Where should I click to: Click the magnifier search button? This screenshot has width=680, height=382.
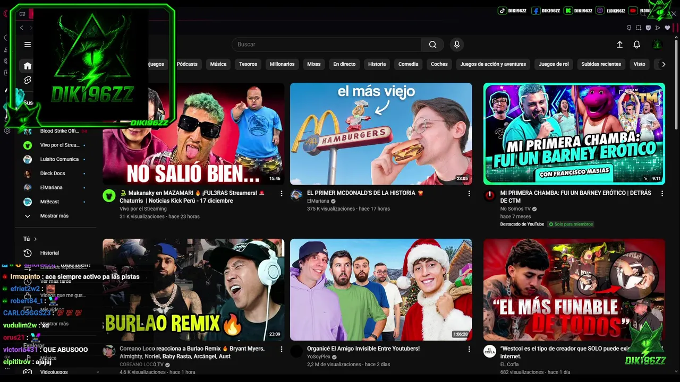433,45
